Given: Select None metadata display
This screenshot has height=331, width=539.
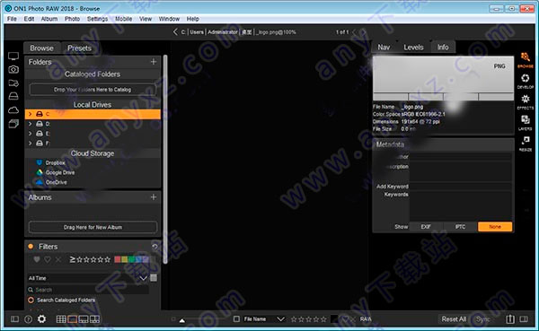Looking at the screenshot, I should click(x=495, y=227).
